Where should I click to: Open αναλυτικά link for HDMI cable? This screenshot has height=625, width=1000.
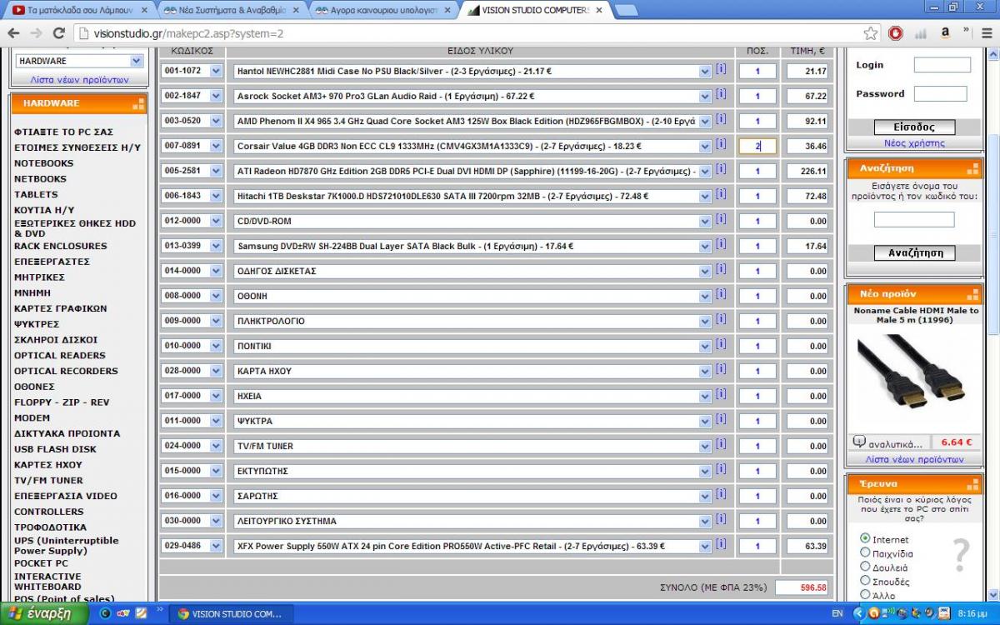pyautogui.click(x=895, y=443)
